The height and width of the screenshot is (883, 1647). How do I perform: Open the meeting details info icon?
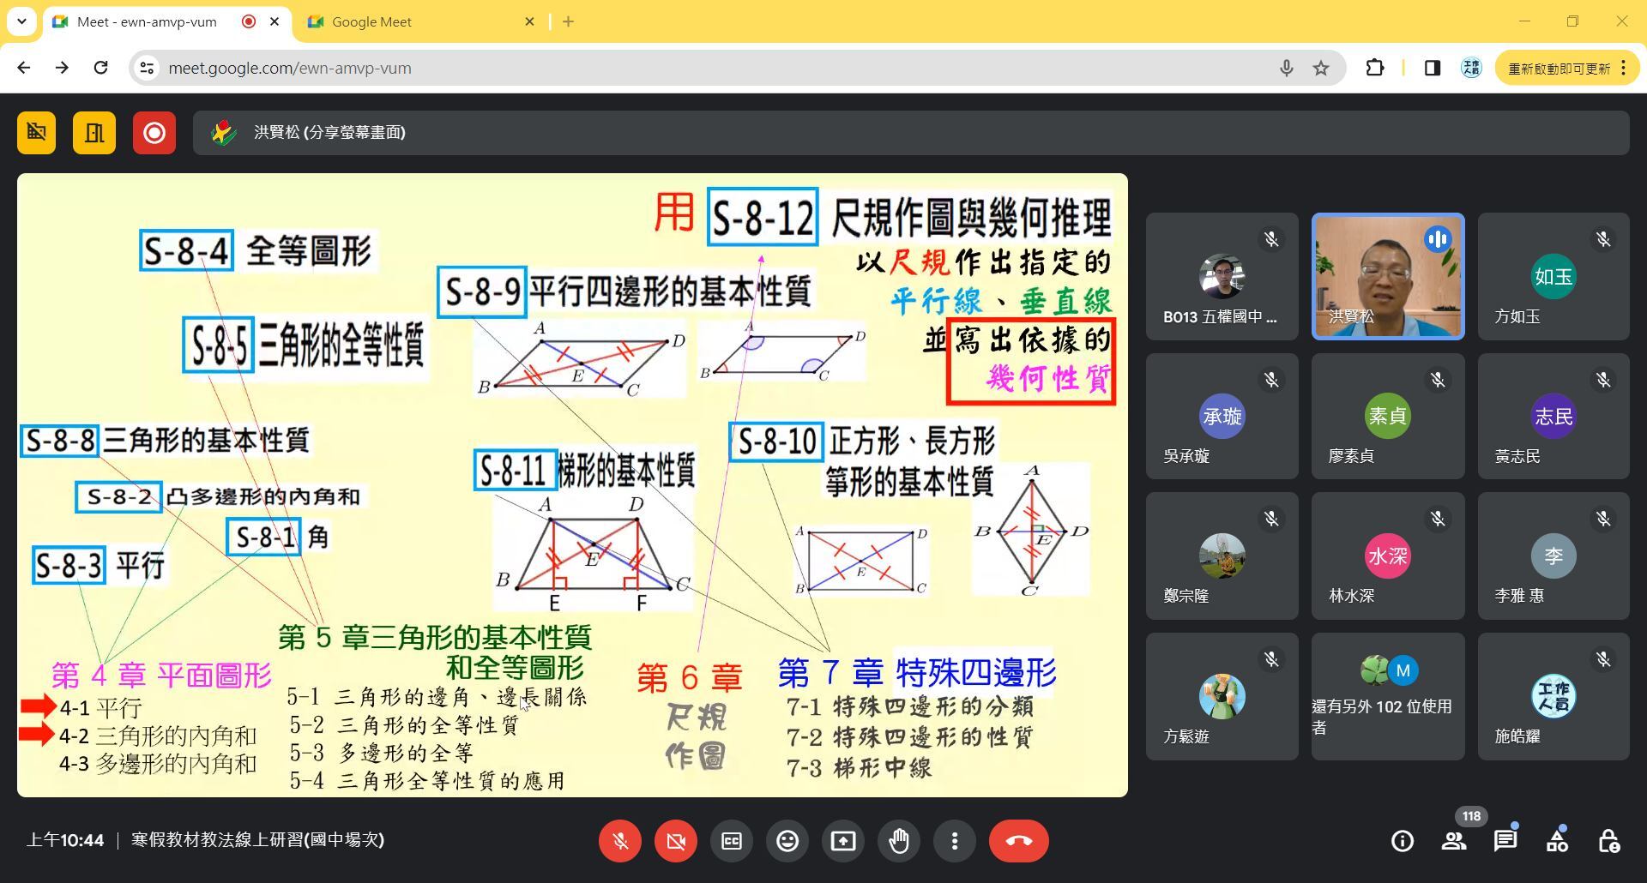pyautogui.click(x=1402, y=841)
